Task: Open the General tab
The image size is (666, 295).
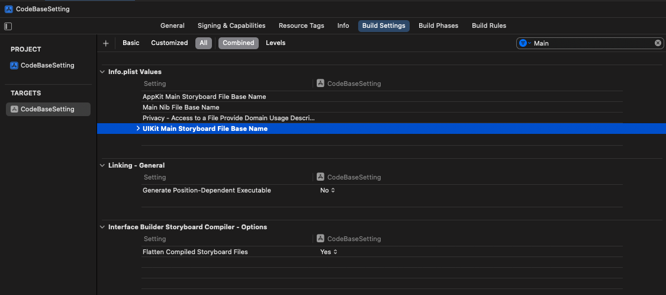Action: point(172,25)
